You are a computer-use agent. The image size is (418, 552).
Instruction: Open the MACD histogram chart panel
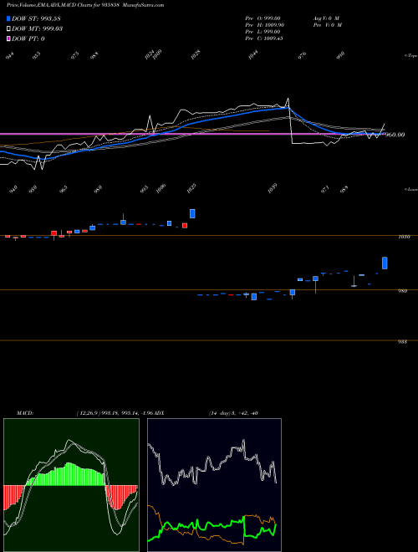coord(71,485)
